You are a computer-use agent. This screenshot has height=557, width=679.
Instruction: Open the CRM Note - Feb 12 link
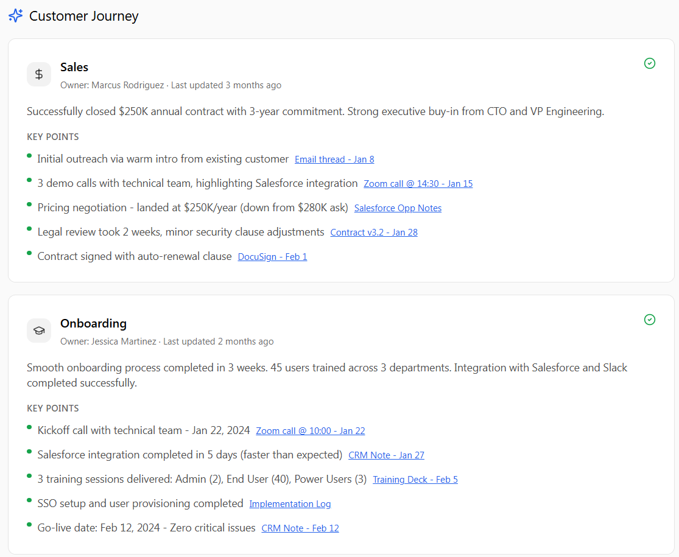(x=300, y=528)
